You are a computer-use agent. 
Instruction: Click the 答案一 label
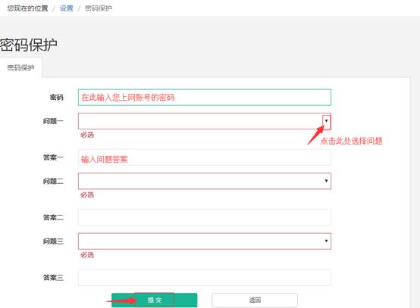53,157
